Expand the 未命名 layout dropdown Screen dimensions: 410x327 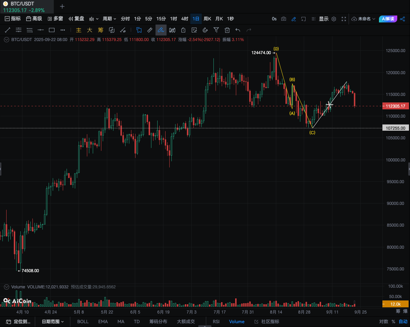[x=363, y=19]
